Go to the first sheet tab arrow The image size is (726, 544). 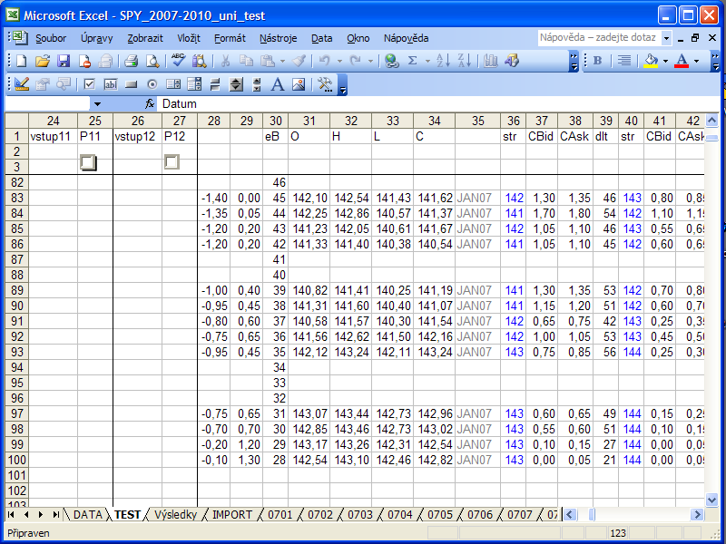(x=11, y=515)
